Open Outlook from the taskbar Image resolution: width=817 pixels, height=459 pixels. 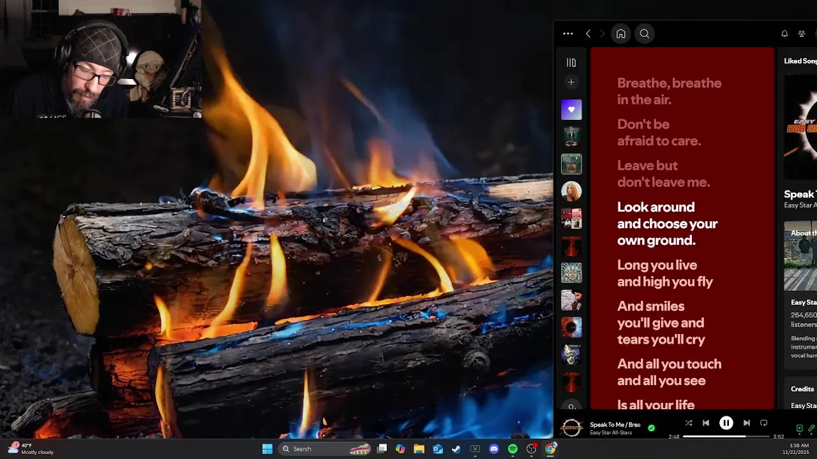(x=438, y=449)
